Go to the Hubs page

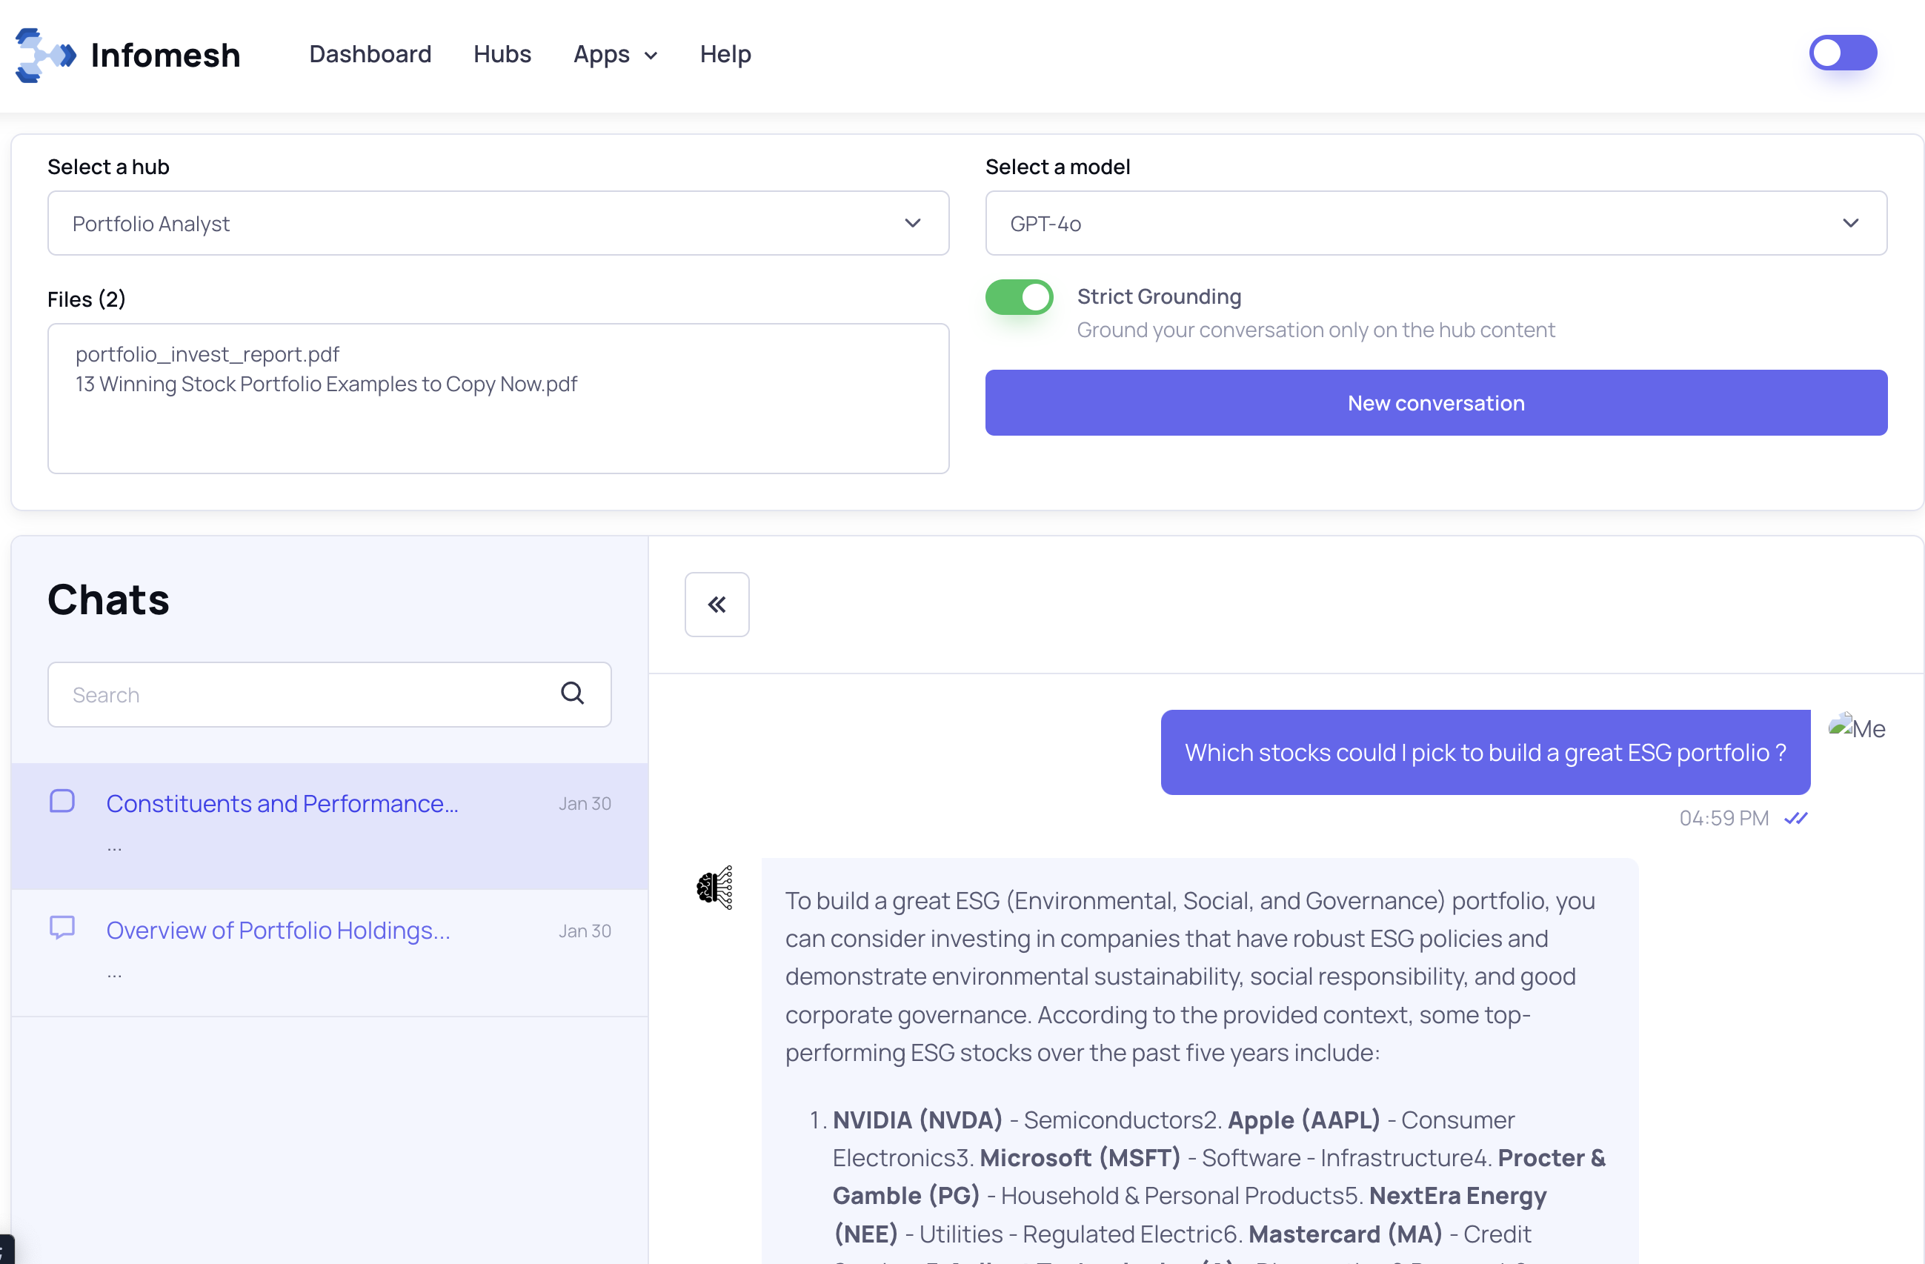[502, 54]
